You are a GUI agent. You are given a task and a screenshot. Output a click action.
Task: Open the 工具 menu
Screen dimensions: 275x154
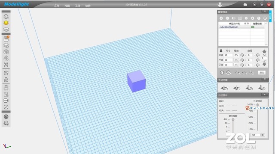(x=77, y=6)
